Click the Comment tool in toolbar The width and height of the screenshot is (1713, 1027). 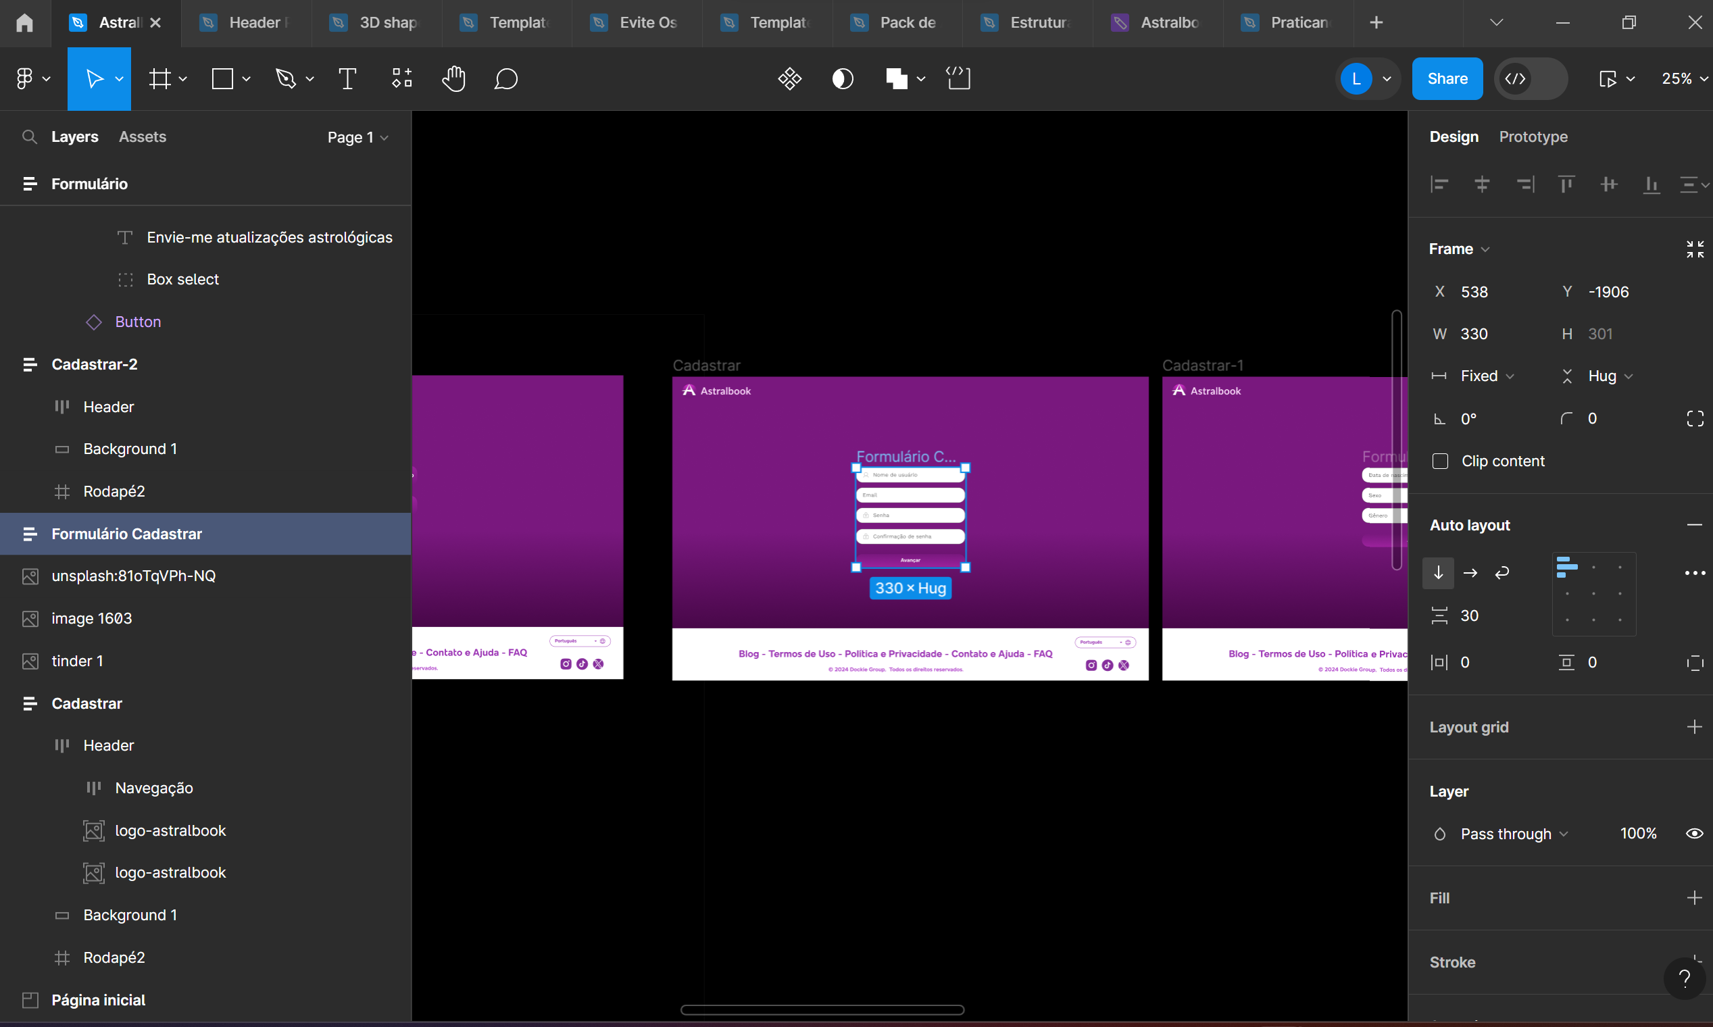click(505, 78)
